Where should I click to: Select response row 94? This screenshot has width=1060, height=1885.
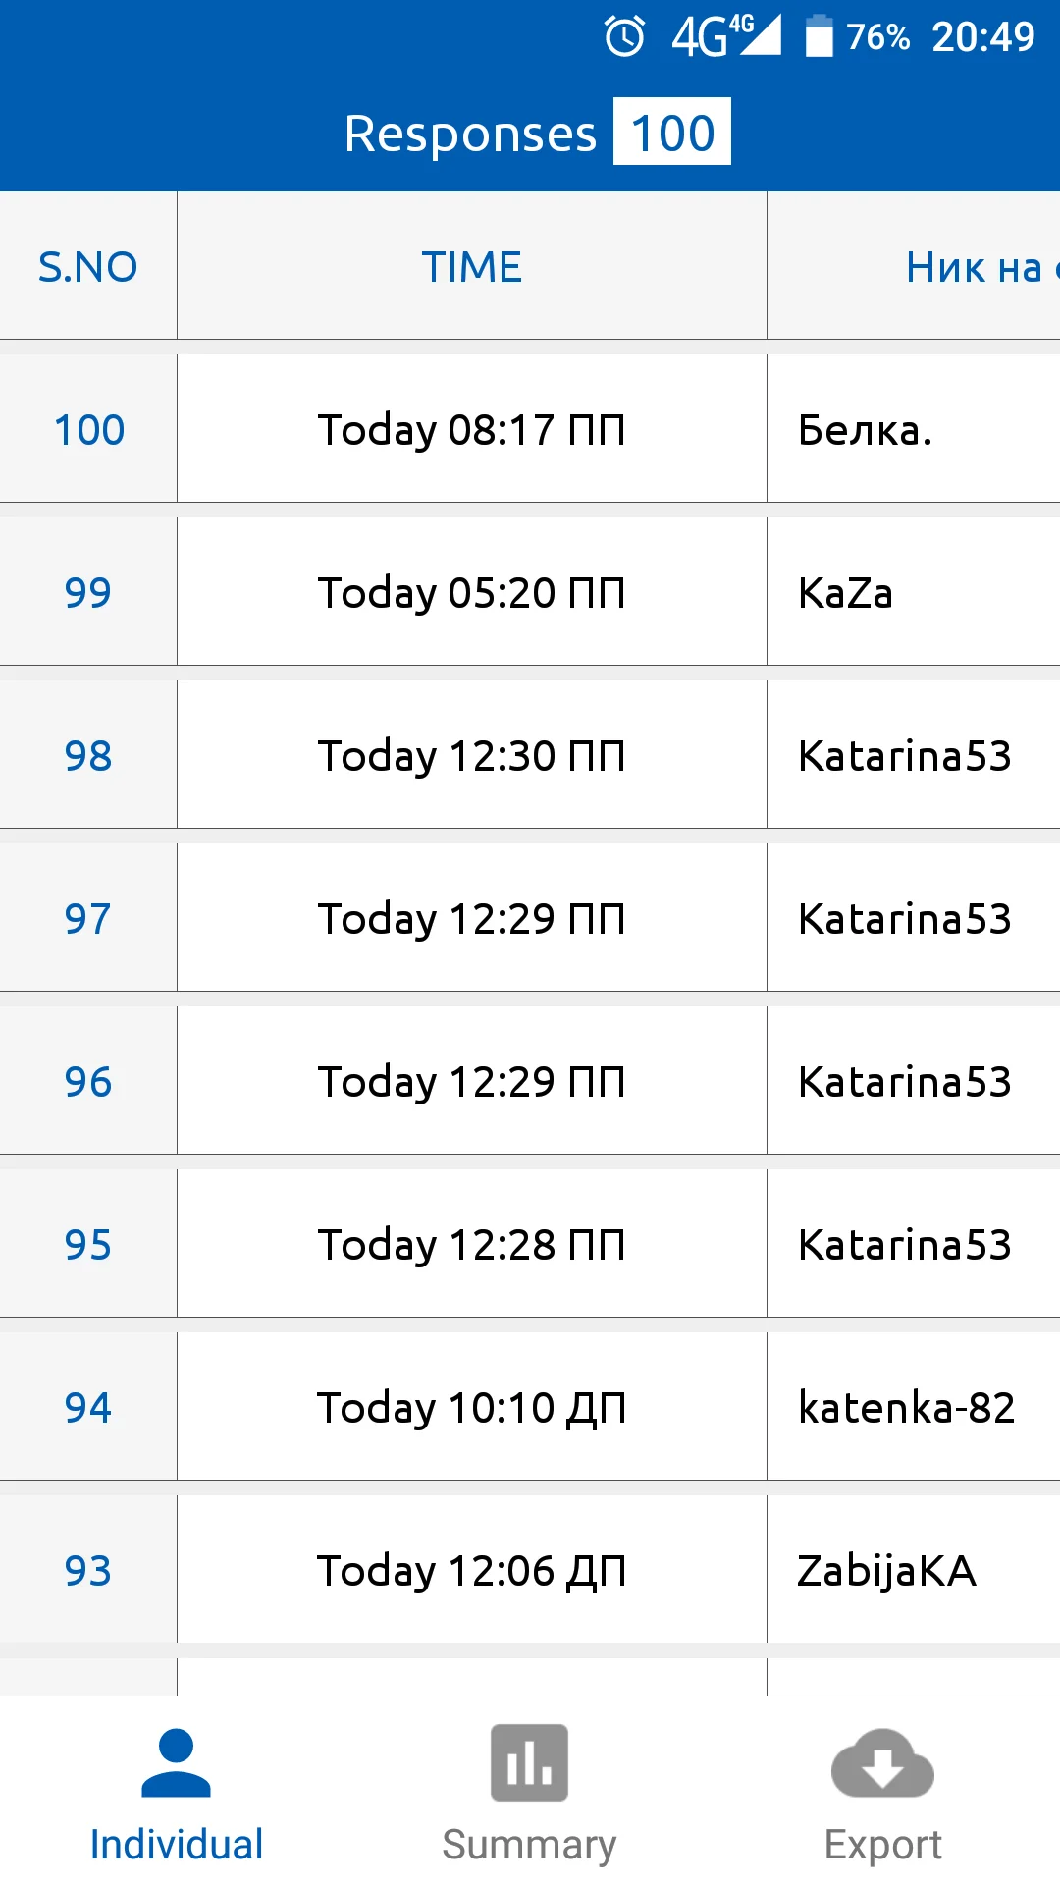88,1408
